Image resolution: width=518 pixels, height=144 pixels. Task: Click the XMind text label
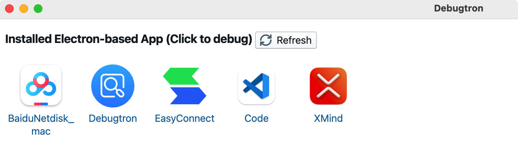328,119
